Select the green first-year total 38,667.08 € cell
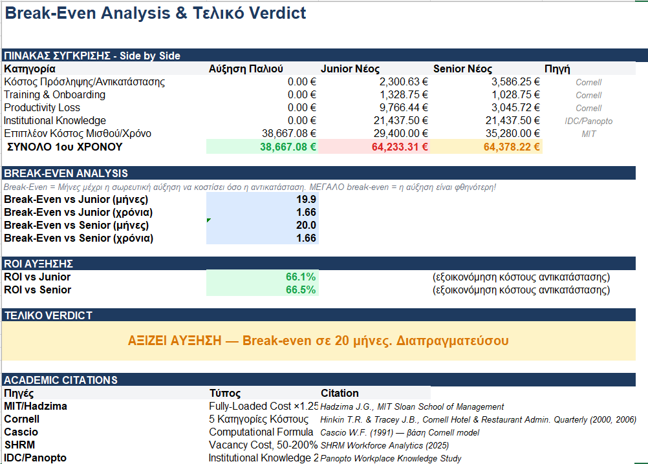This screenshot has height=464, width=648. tap(262, 147)
